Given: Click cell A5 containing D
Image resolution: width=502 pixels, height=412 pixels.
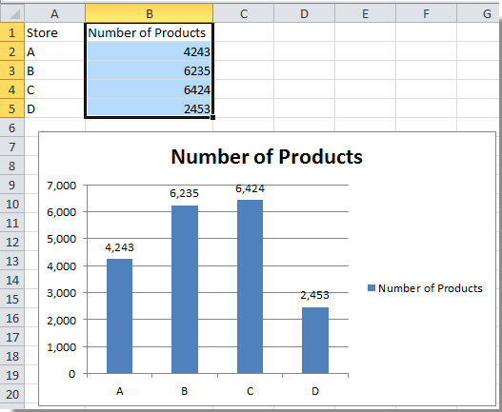Looking at the screenshot, I should pos(54,109).
